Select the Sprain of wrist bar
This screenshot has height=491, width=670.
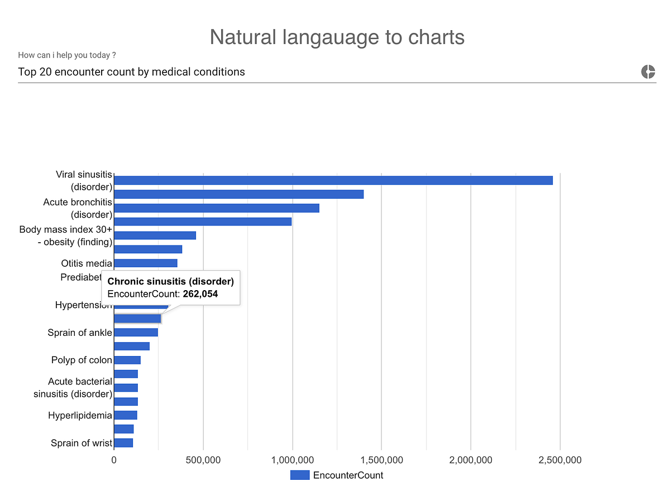point(123,442)
